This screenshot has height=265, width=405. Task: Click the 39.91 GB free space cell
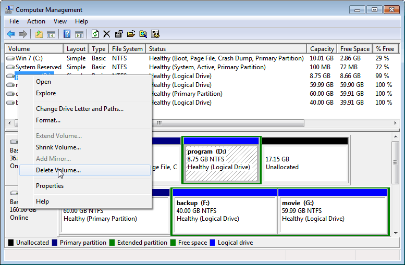[352, 103]
